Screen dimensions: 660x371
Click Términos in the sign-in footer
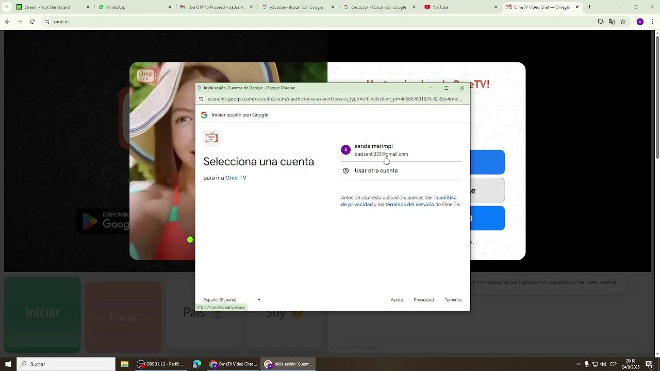coord(453,300)
